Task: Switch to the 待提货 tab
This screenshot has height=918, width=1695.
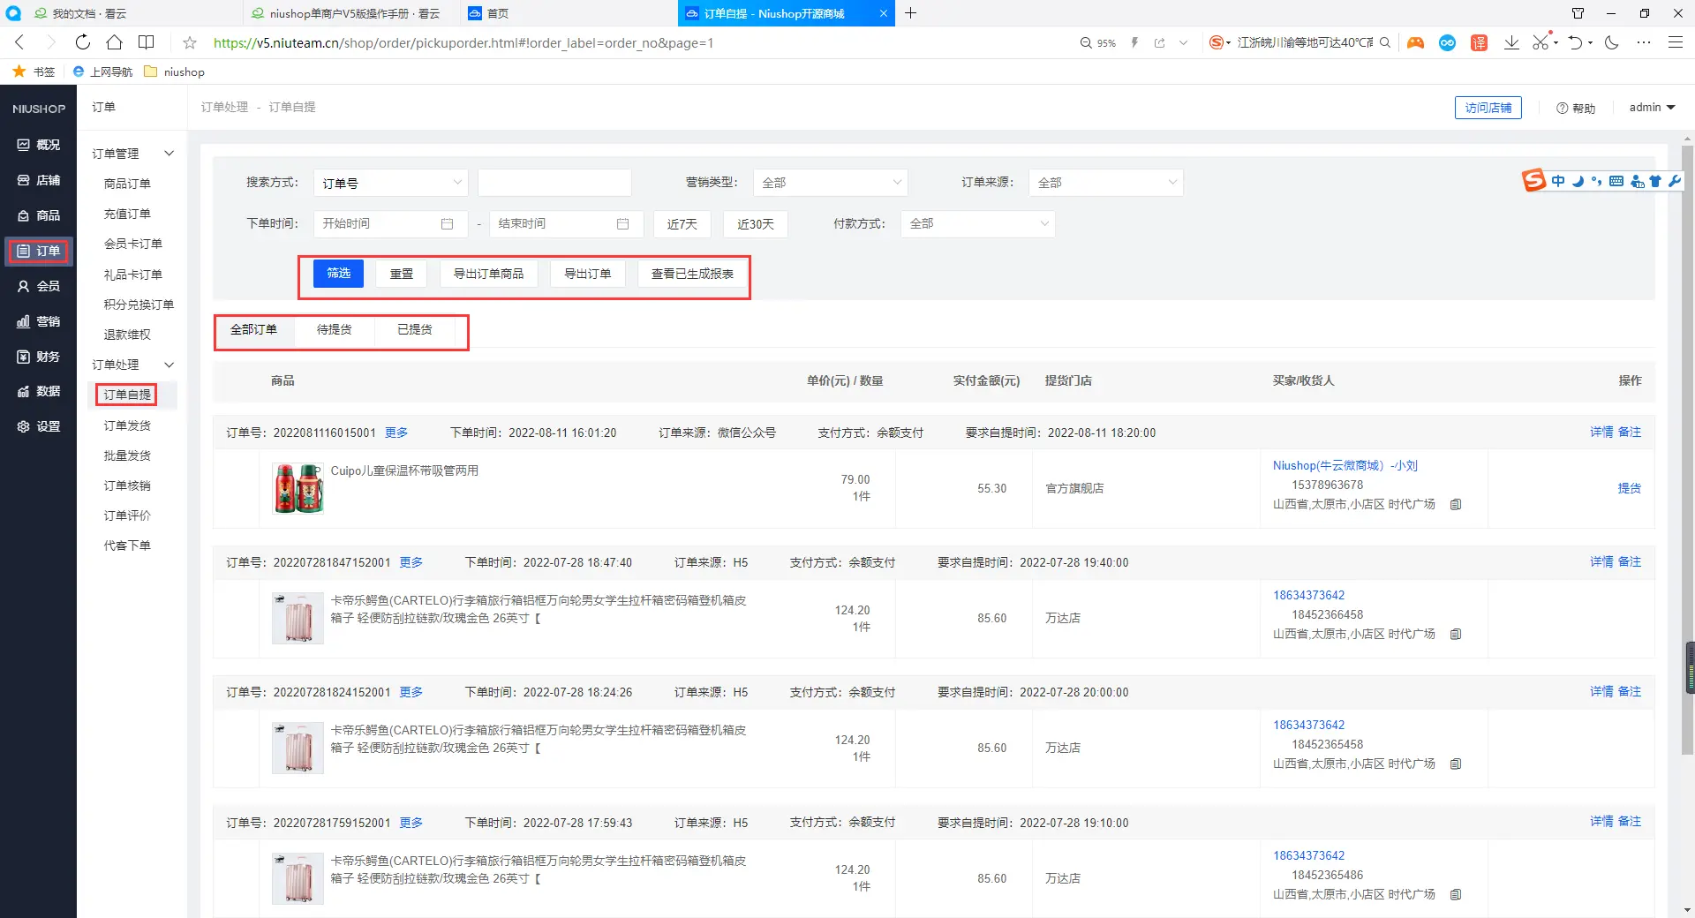Action: click(x=334, y=330)
